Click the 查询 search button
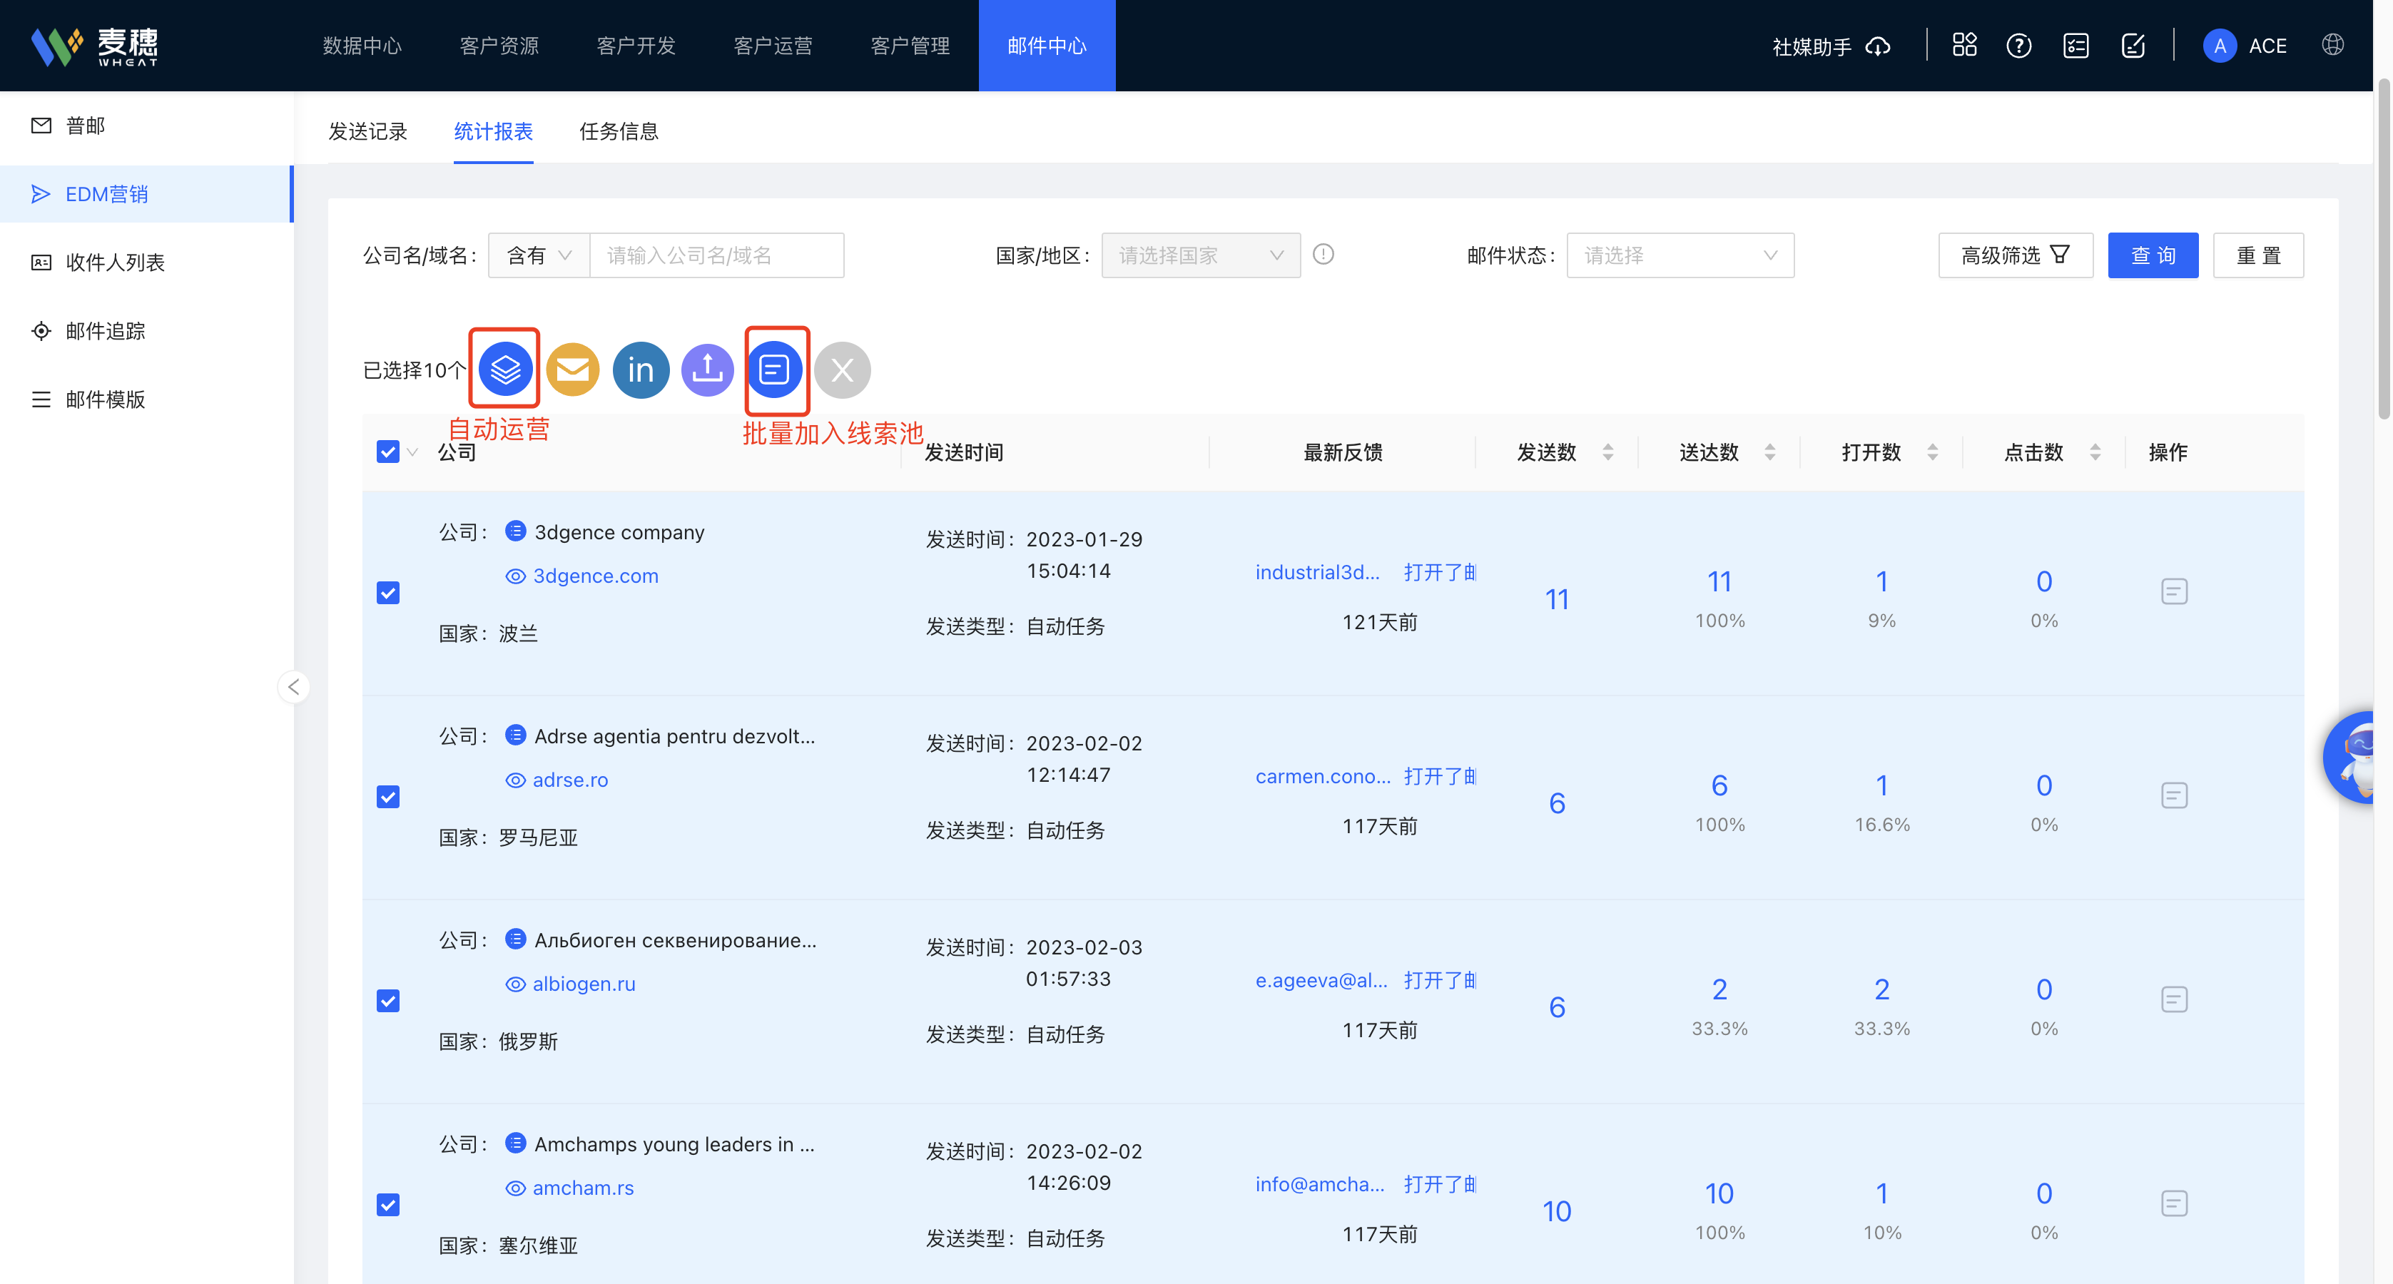The height and width of the screenshot is (1284, 2393). [2153, 255]
